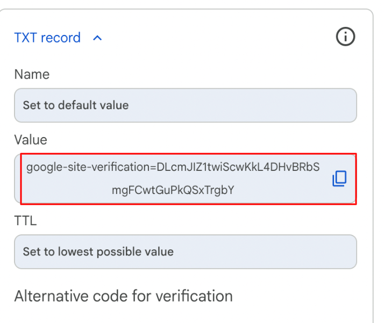Click the word 'Alternative' in bottom heading
384x323 pixels.
[x=46, y=296]
